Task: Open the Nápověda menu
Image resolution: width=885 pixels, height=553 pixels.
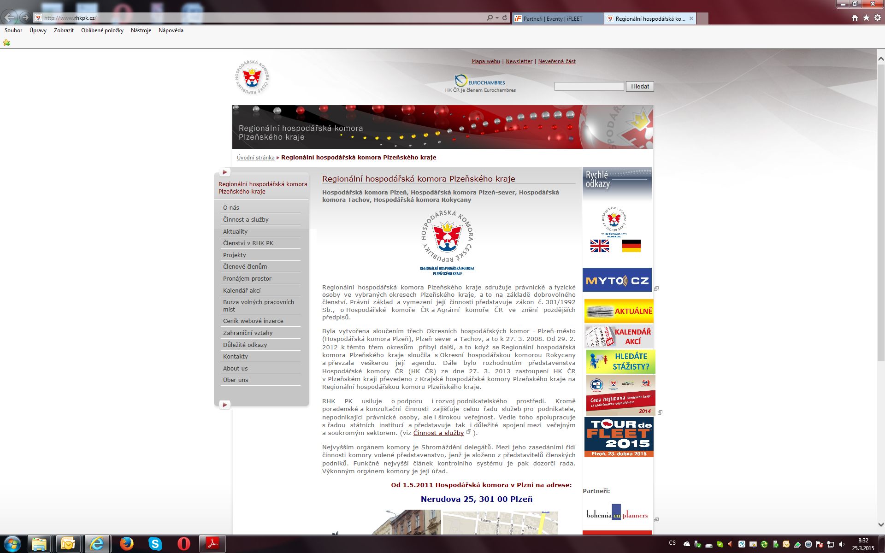Action: (x=171, y=30)
